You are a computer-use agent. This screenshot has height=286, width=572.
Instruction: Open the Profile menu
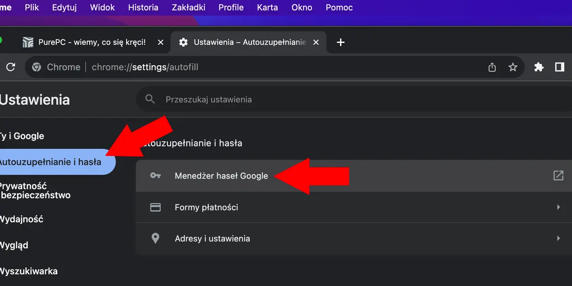(231, 8)
